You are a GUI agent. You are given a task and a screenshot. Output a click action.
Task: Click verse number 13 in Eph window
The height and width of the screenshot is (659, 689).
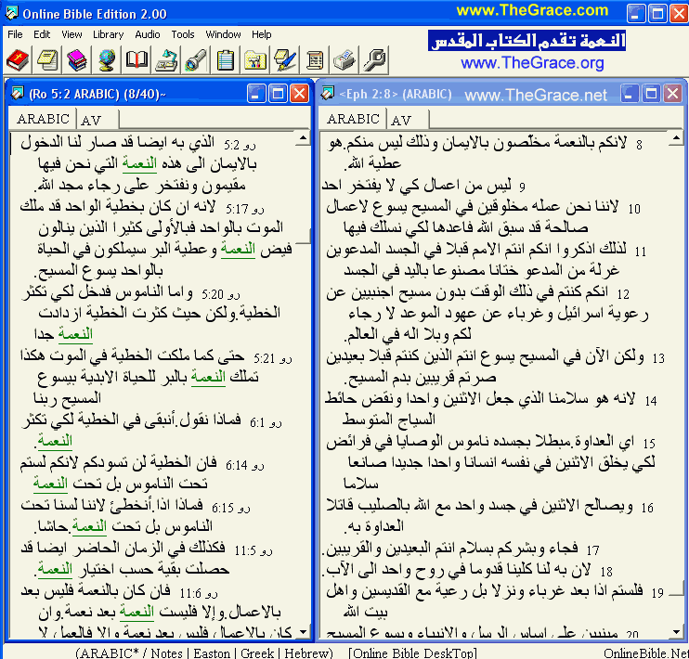[657, 358]
